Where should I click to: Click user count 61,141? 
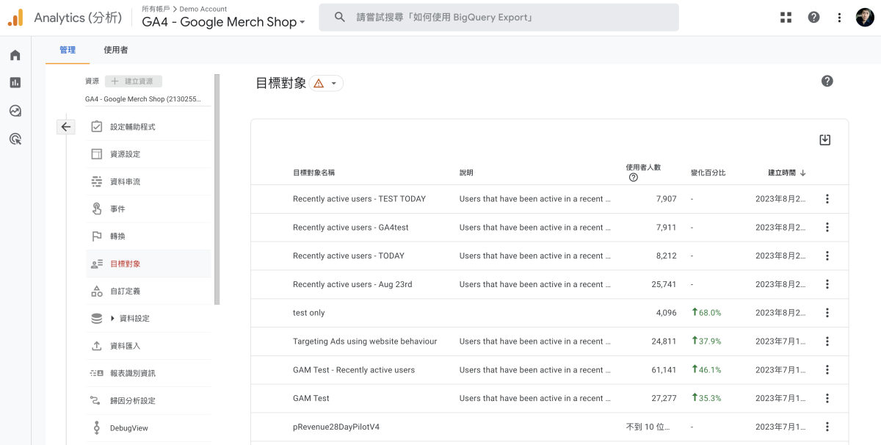[664, 370]
